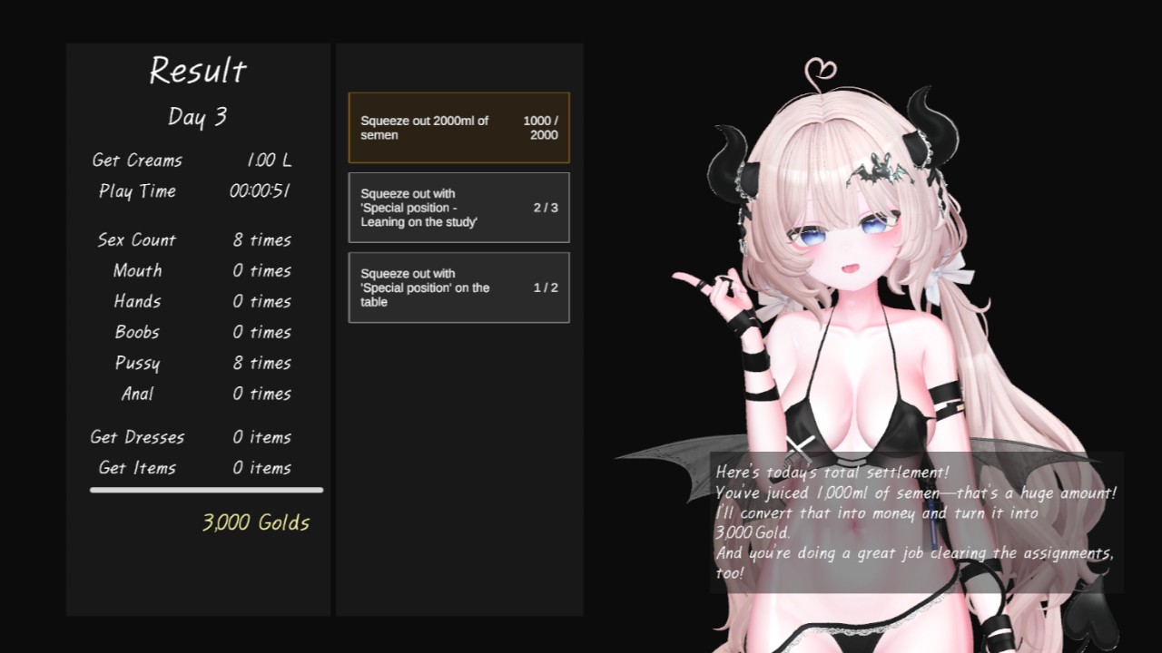Click the Get Dresses 0 items row
The height and width of the screenshot is (653, 1162).
coord(191,437)
